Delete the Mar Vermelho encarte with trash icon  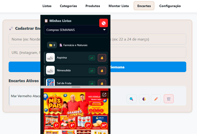coord(169,99)
